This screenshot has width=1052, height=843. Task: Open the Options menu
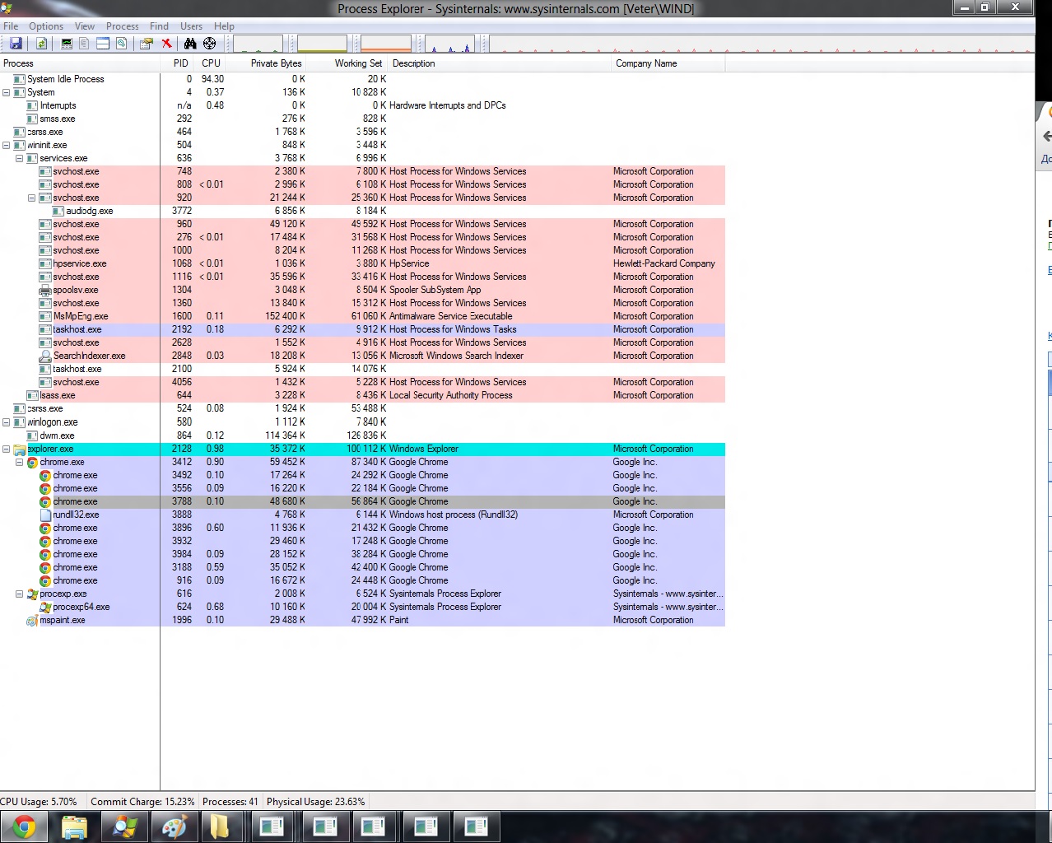click(46, 26)
